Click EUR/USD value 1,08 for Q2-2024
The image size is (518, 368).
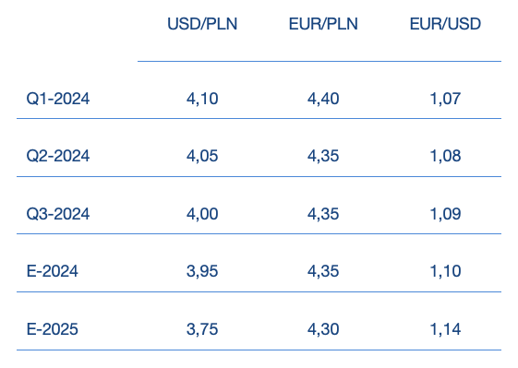pyautogui.click(x=445, y=156)
